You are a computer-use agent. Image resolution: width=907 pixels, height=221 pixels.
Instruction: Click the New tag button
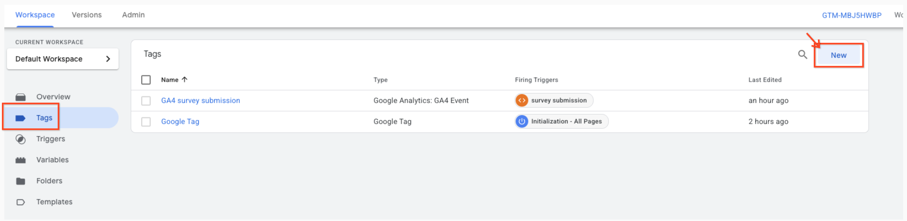(x=838, y=55)
